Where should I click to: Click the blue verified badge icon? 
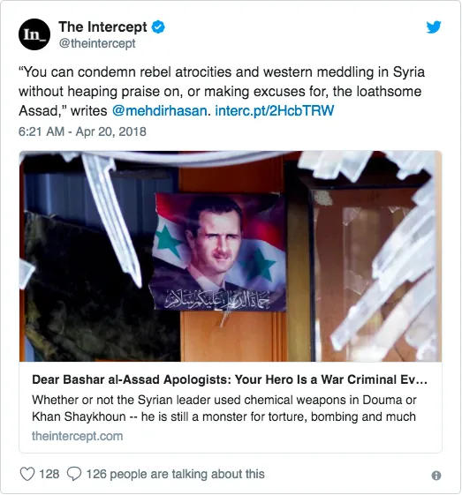tap(158, 27)
